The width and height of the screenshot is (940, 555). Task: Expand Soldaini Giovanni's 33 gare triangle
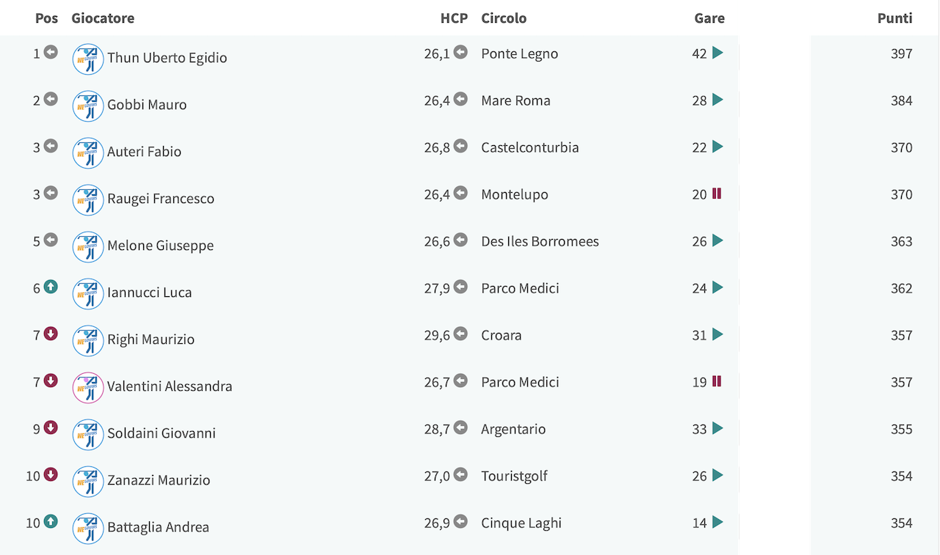pos(717,428)
